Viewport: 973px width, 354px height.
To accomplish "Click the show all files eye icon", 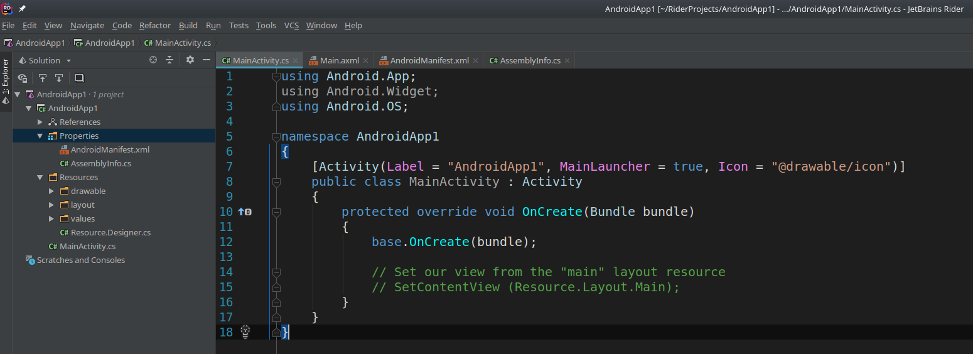I will pos(23,78).
